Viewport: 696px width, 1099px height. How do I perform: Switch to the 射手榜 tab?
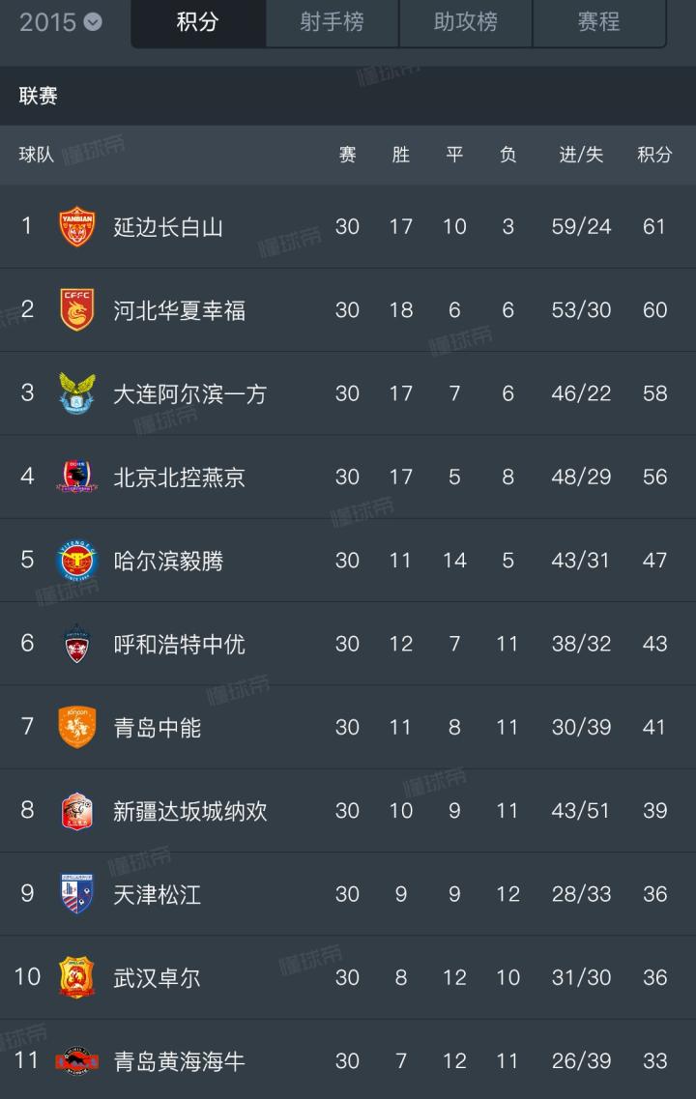click(332, 22)
